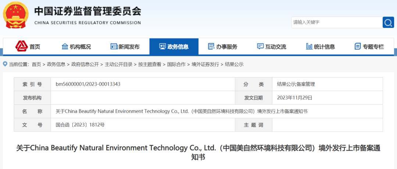Click the newspaper icon for 新闻发布
The height and width of the screenshot is (169, 397).
114,47
